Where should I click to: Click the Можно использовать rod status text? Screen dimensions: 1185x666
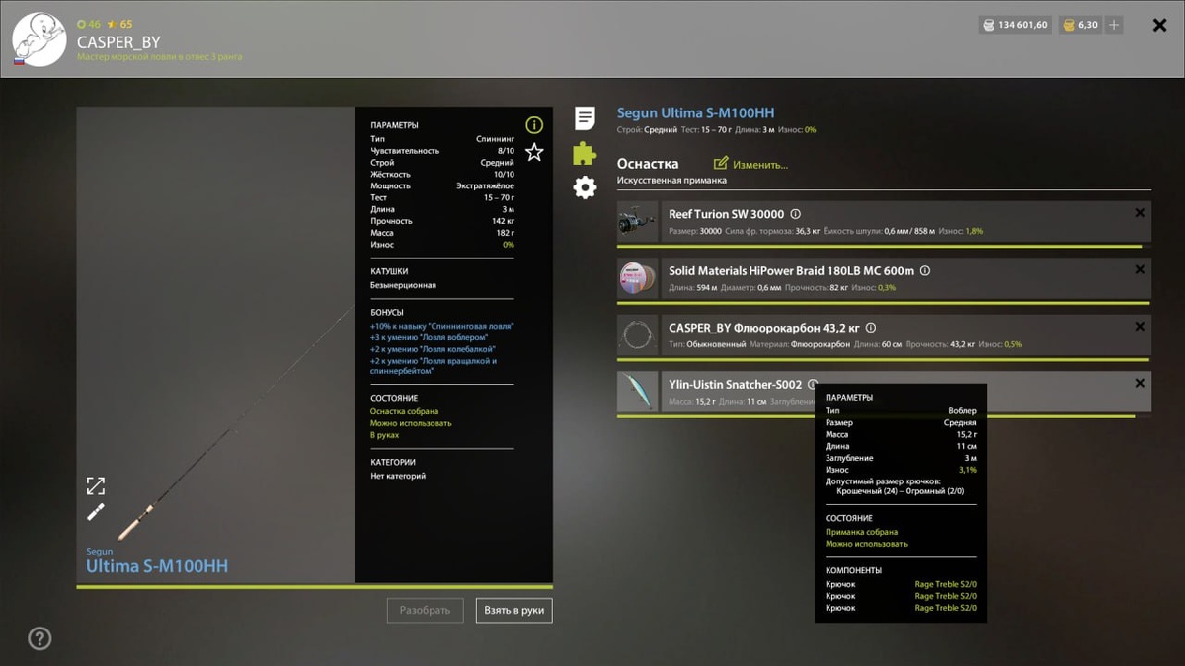pyautogui.click(x=411, y=423)
